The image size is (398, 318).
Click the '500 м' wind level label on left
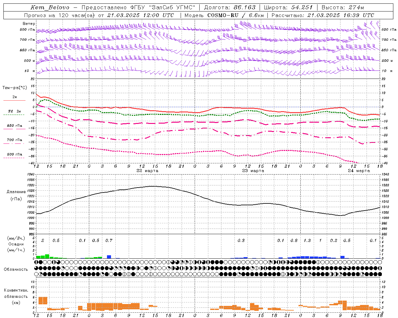point(30,61)
